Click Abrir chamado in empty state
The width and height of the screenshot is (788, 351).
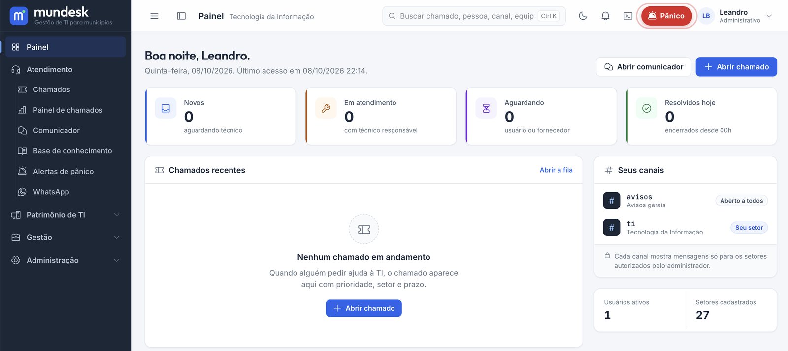click(364, 308)
